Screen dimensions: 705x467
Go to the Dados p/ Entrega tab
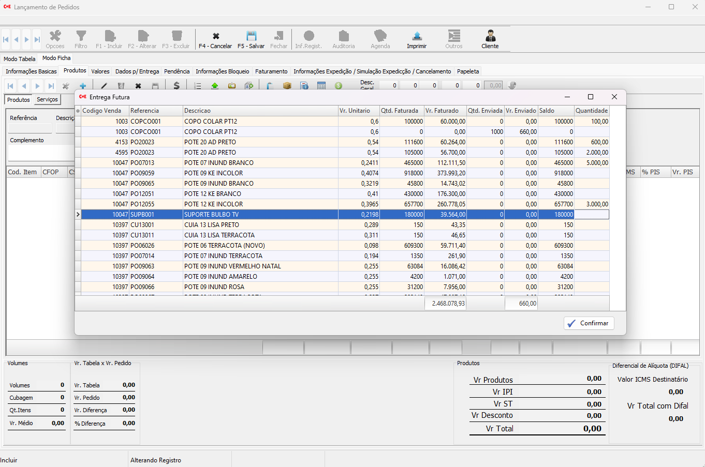point(137,71)
